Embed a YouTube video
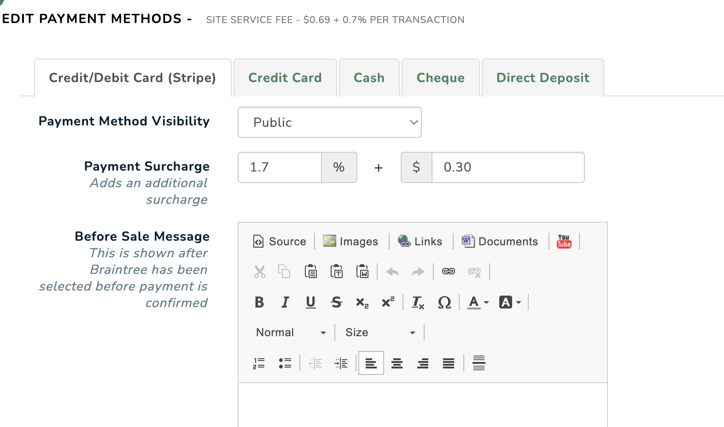 pyautogui.click(x=564, y=241)
